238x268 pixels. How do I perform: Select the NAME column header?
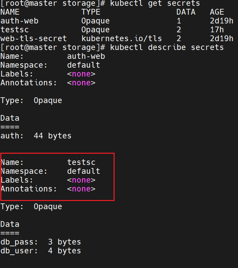click(10, 12)
